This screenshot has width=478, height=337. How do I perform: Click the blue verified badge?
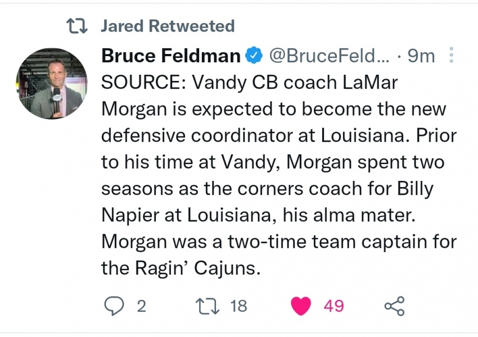pyautogui.click(x=254, y=56)
